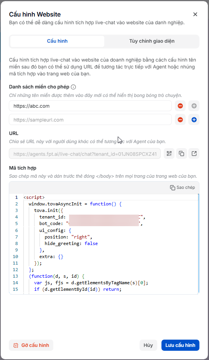
Task: Close the Cấu hình Website dialog
Action: coord(195,15)
